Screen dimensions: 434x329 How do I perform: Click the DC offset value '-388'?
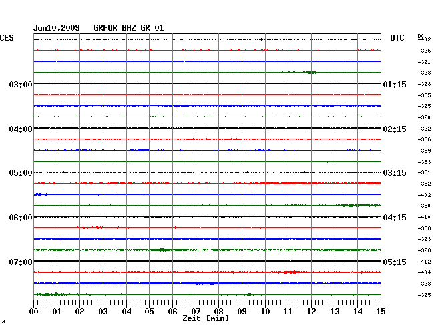pyautogui.click(x=424, y=228)
